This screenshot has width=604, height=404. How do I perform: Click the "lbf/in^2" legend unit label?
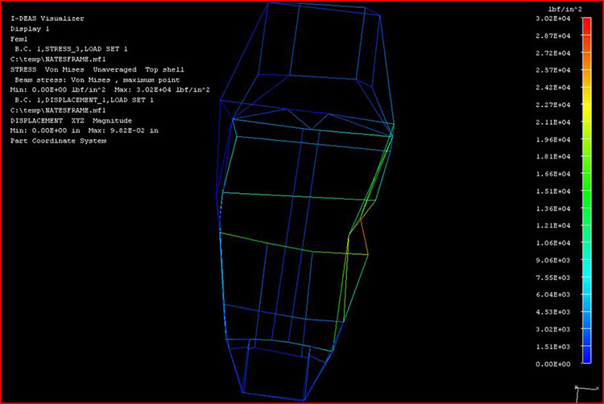[565, 9]
